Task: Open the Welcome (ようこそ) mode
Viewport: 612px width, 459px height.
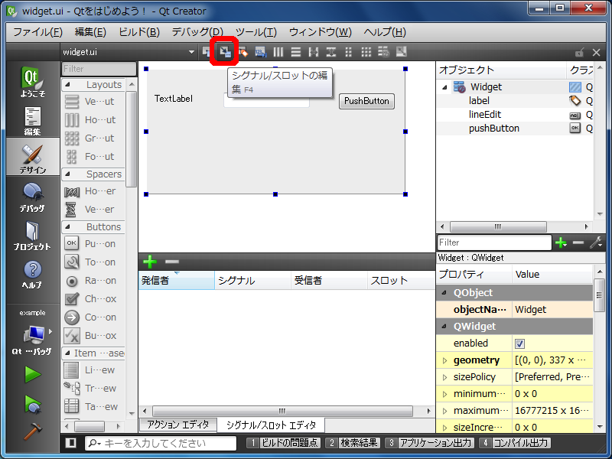Action: point(32,83)
